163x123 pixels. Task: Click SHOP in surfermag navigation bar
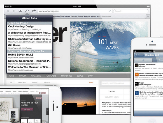point(90,76)
